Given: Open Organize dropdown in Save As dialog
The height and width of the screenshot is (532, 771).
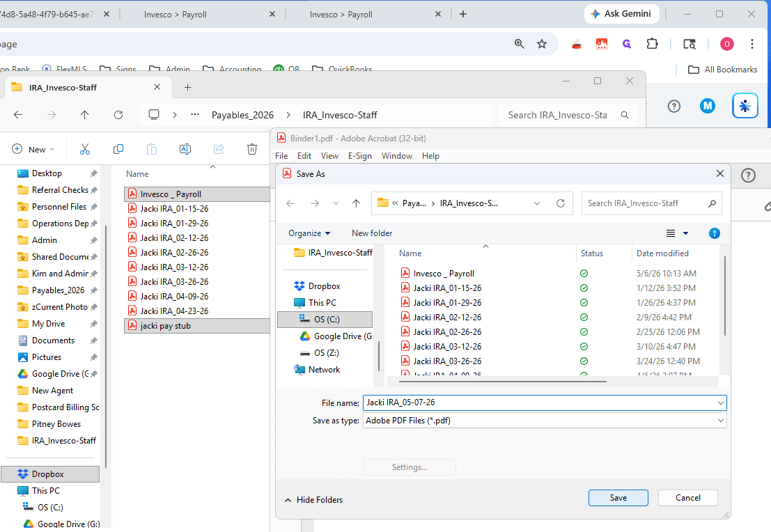Looking at the screenshot, I should [x=309, y=233].
